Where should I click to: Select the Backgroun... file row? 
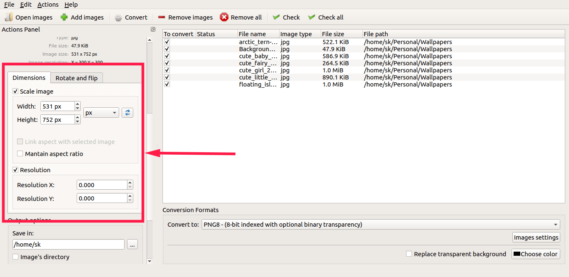coord(364,49)
